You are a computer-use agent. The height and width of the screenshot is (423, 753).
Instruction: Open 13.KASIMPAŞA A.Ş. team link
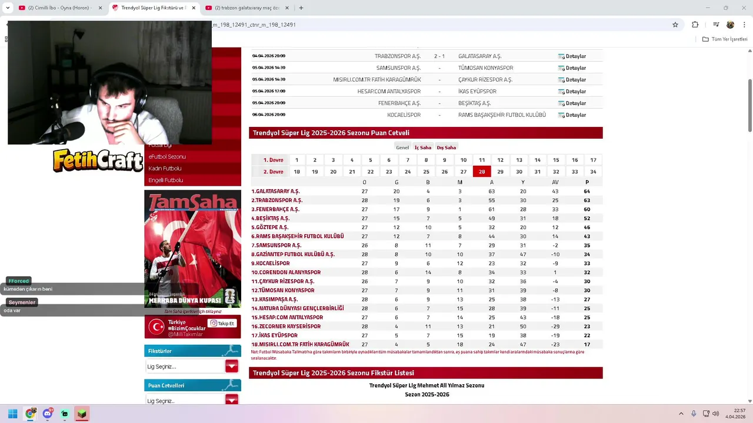pos(275,300)
